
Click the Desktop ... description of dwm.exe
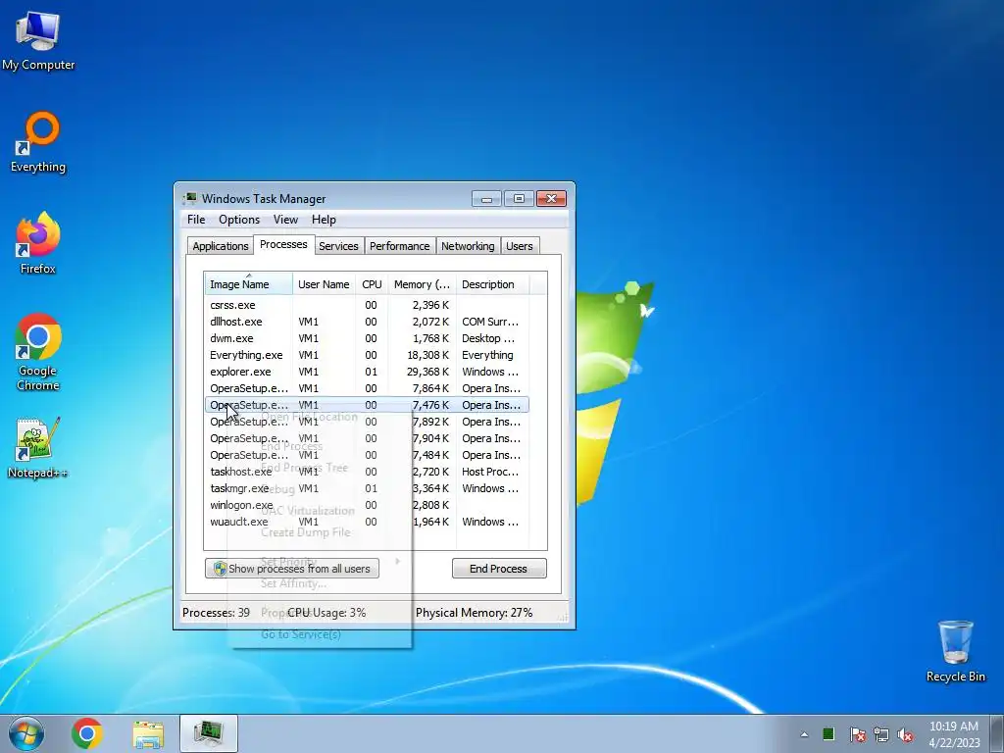[x=488, y=338]
